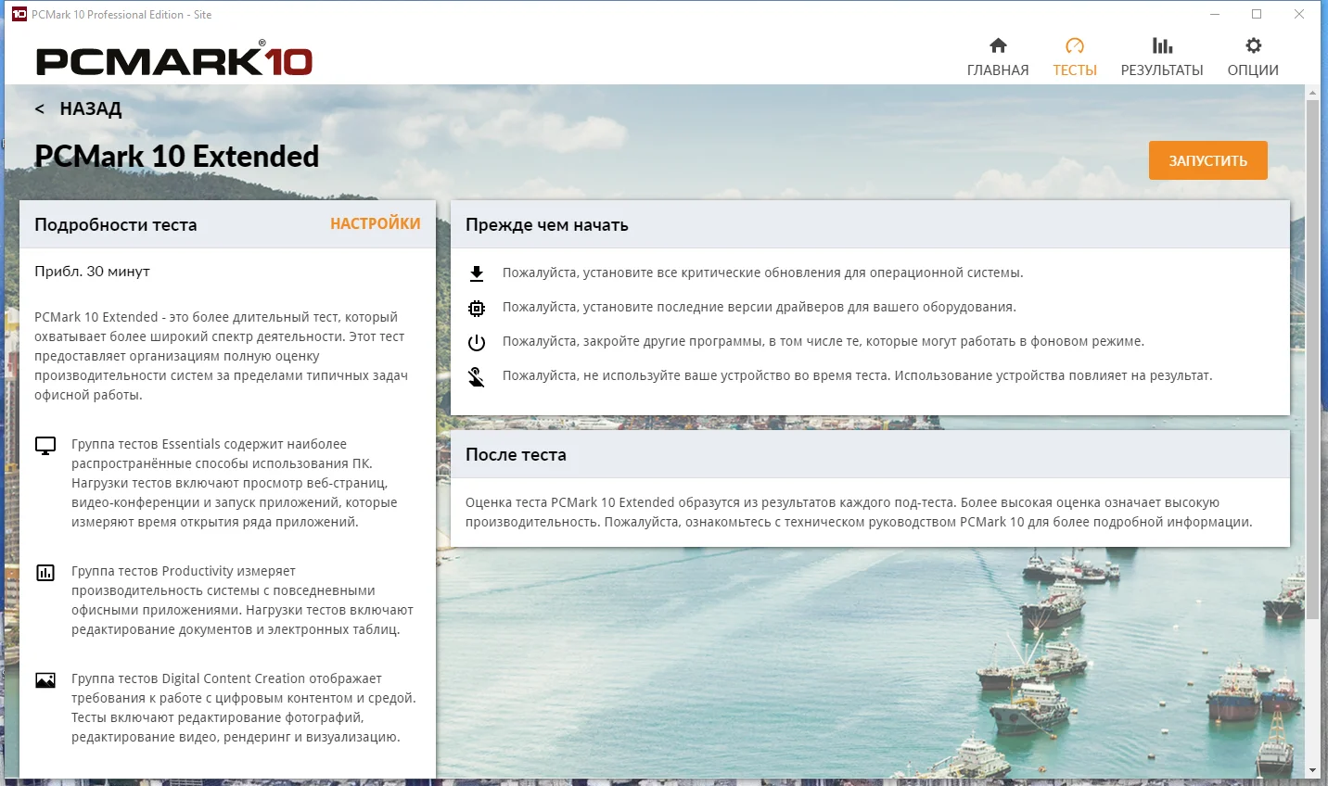Click the Digital Content Creation picture icon
Viewport: 1328px width, 786px height.
pos(45,680)
